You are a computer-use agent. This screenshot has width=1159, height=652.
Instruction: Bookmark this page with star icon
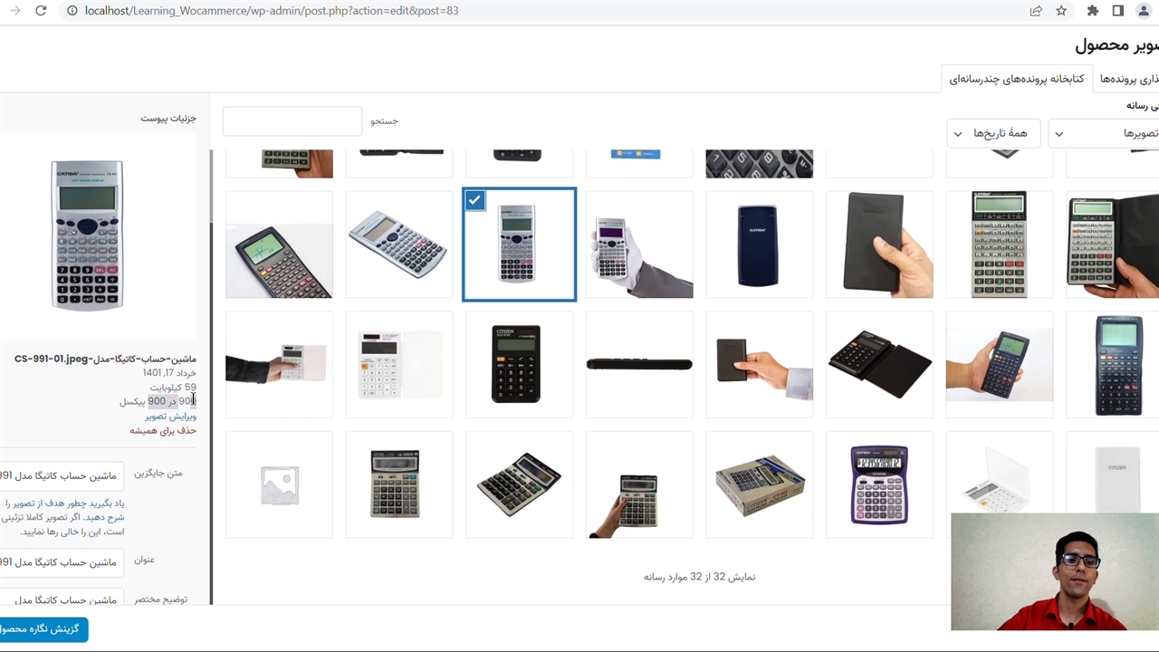pyautogui.click(x=1061, y=11)
